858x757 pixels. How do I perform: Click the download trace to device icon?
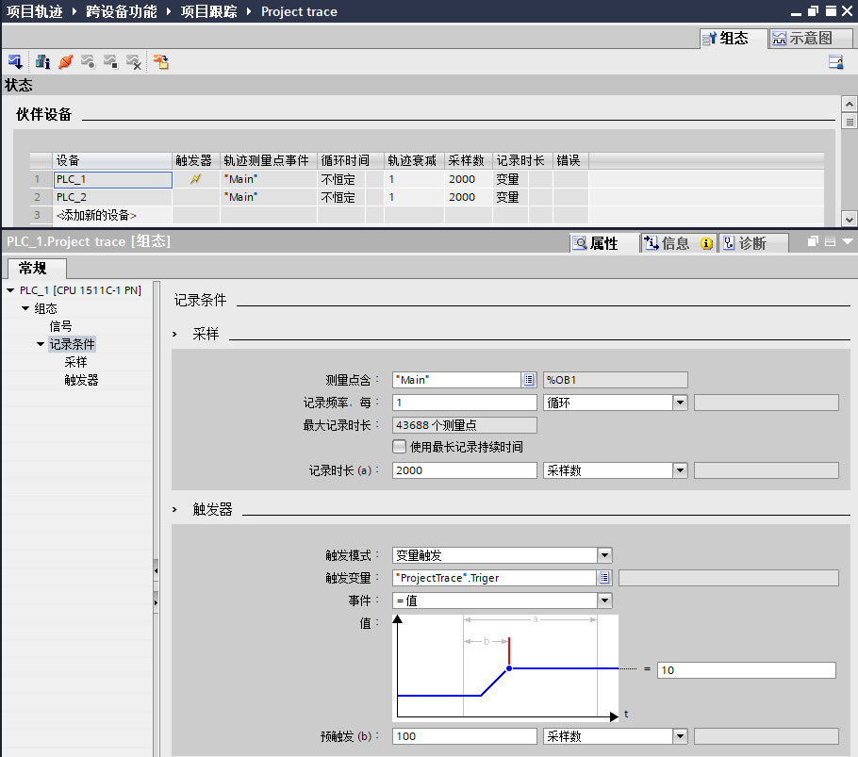pos(15,62)
